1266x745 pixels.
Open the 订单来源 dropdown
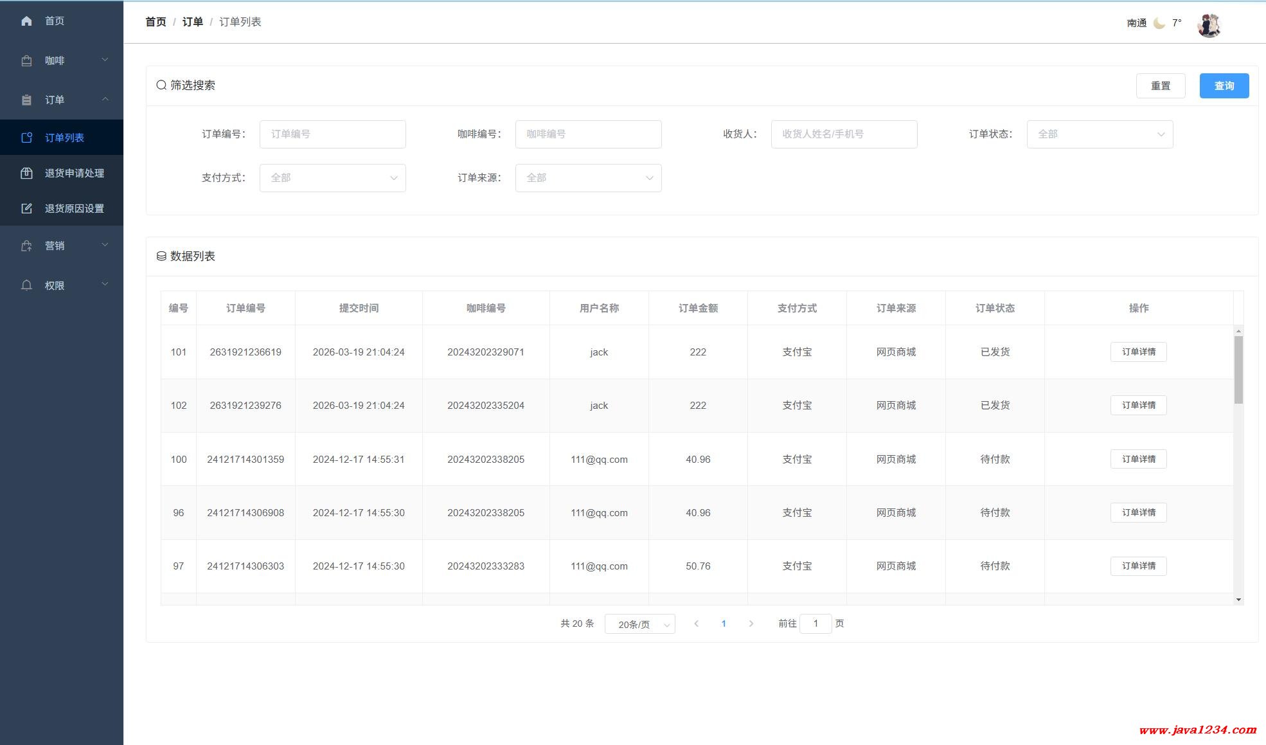pyautogui.click(x=588, y=178)
